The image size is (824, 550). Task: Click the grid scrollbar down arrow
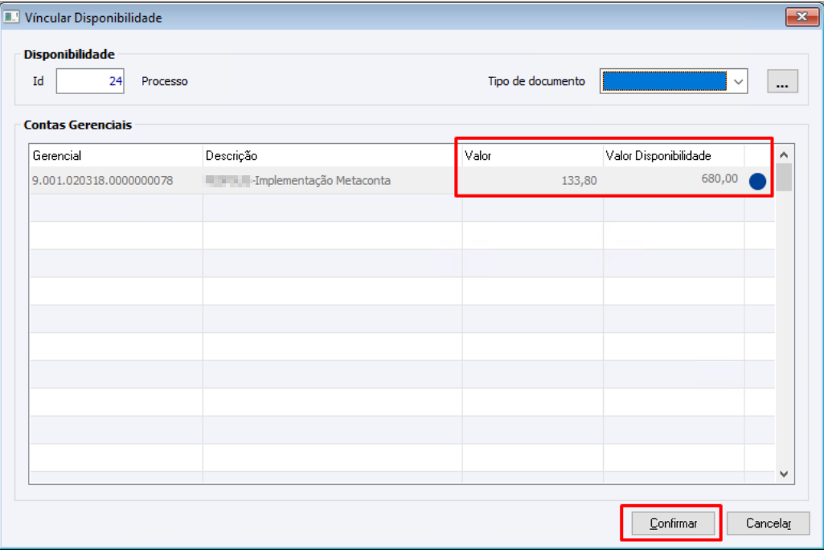pyautogui.click(x=784, y=474)
